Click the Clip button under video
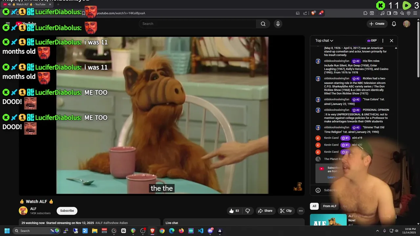 point(285,211)
